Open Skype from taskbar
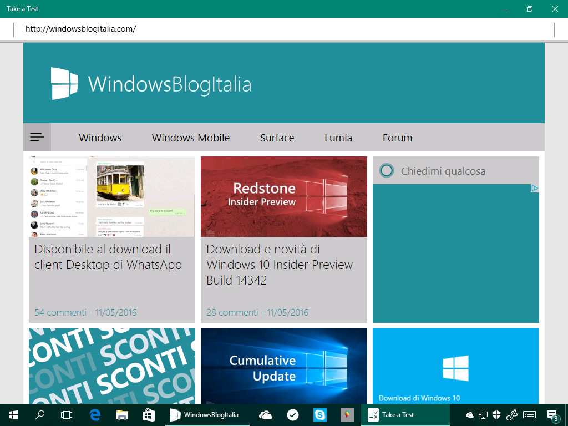This screenshot has width=568, height=426. click(x=320, y=415)
